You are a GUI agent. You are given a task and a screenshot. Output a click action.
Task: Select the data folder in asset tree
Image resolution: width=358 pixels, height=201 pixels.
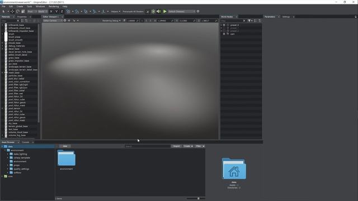click(10, 146)
